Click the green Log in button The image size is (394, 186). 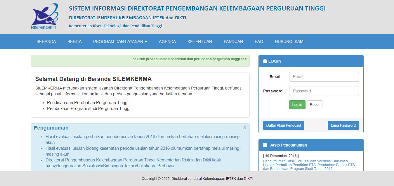297,105
